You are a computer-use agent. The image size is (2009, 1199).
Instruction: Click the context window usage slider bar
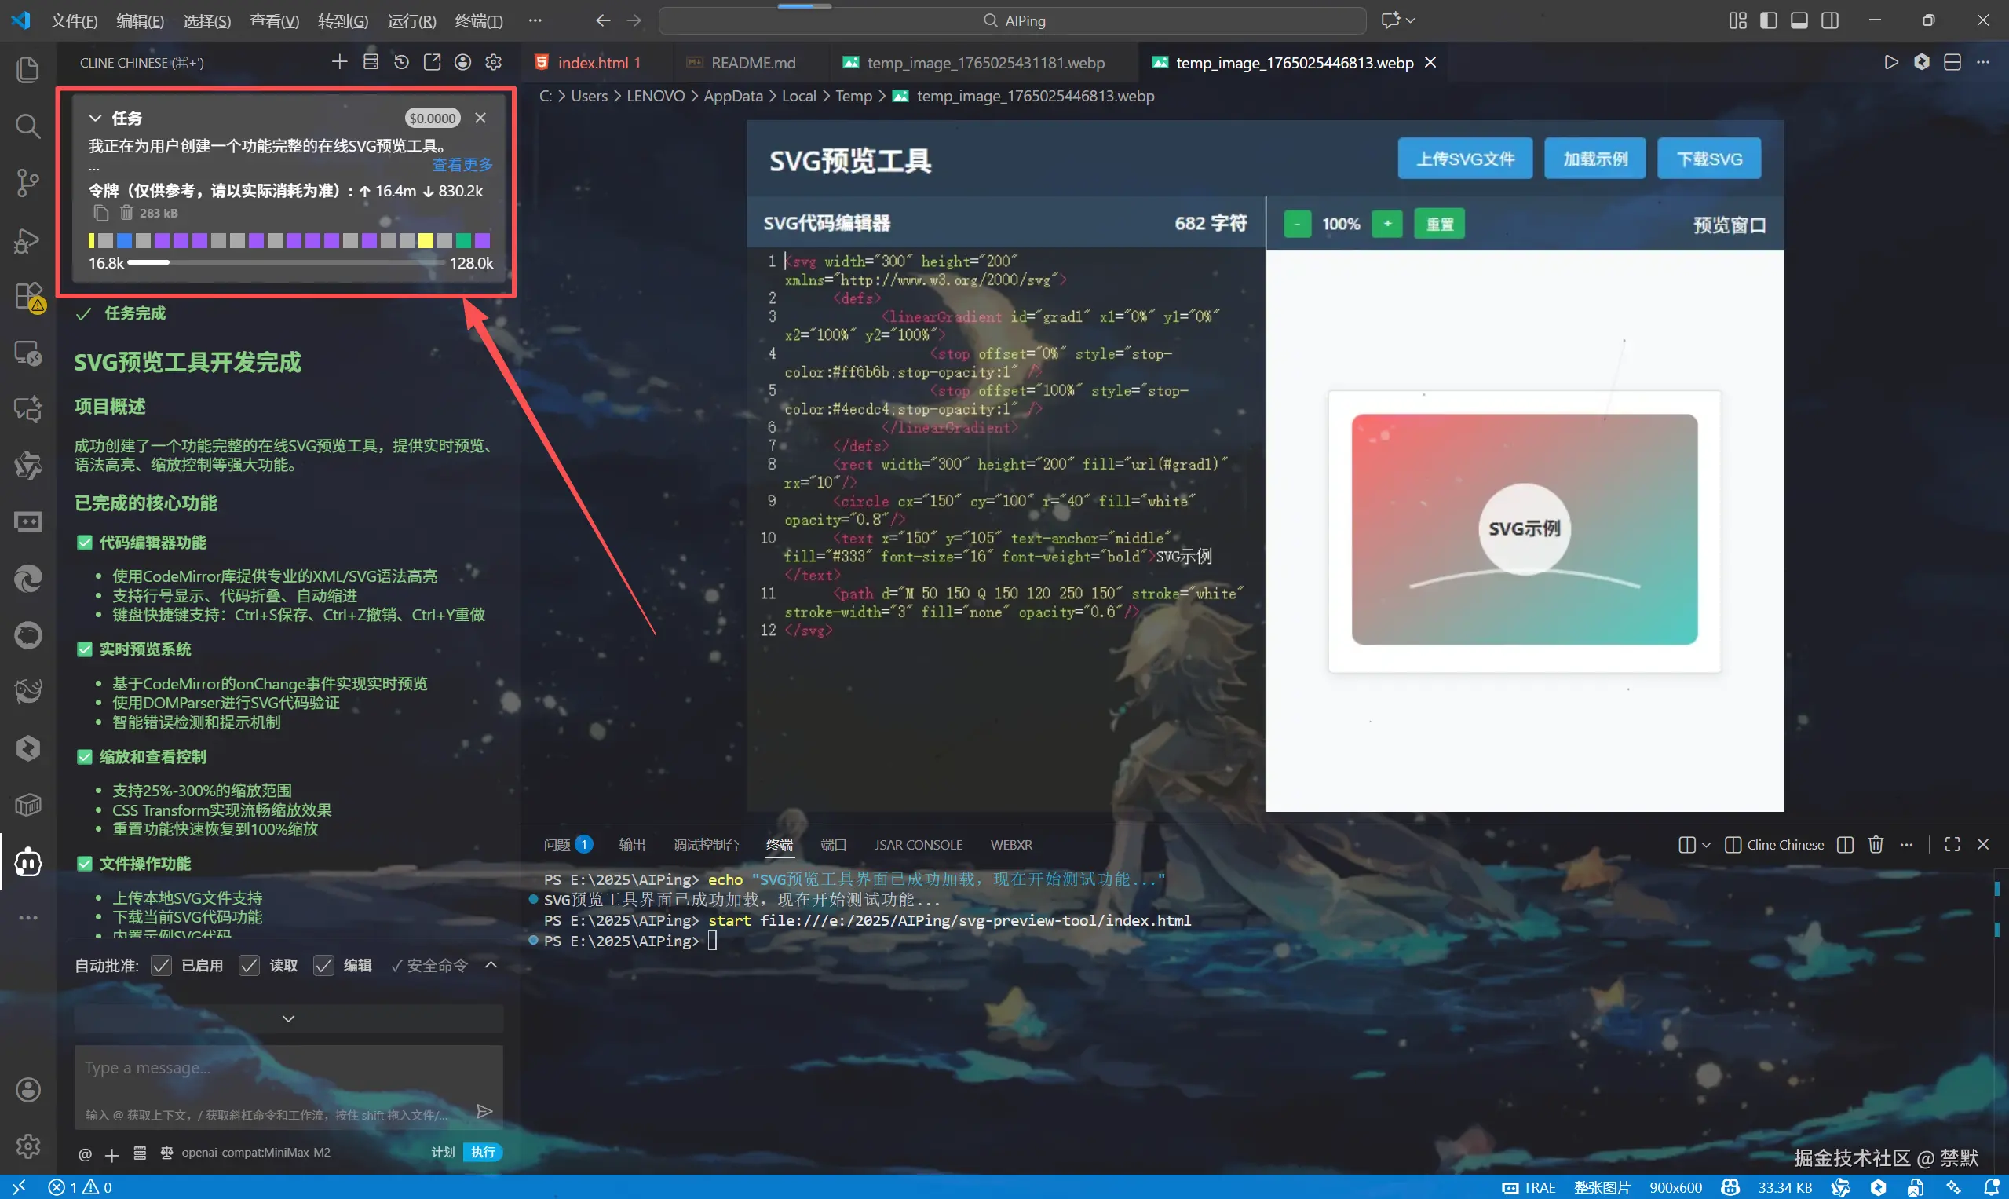[286, 262]
